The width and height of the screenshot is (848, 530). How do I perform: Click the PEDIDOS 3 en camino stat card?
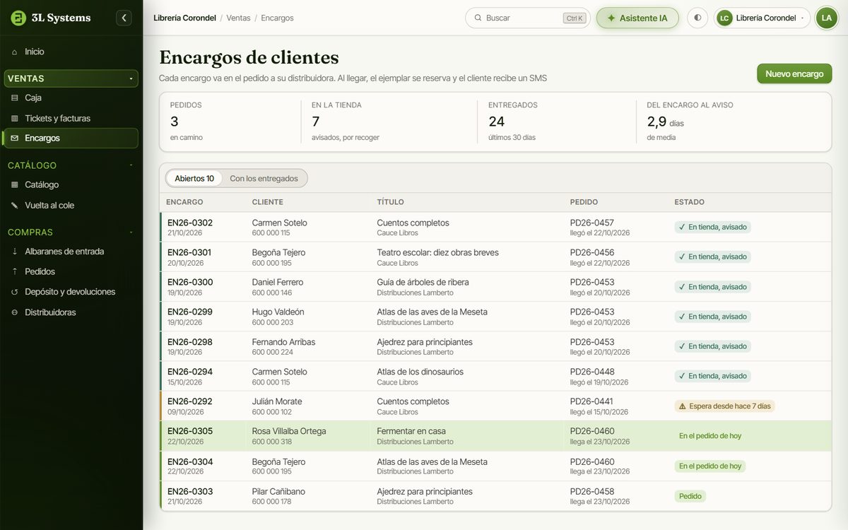coord(230,121)
